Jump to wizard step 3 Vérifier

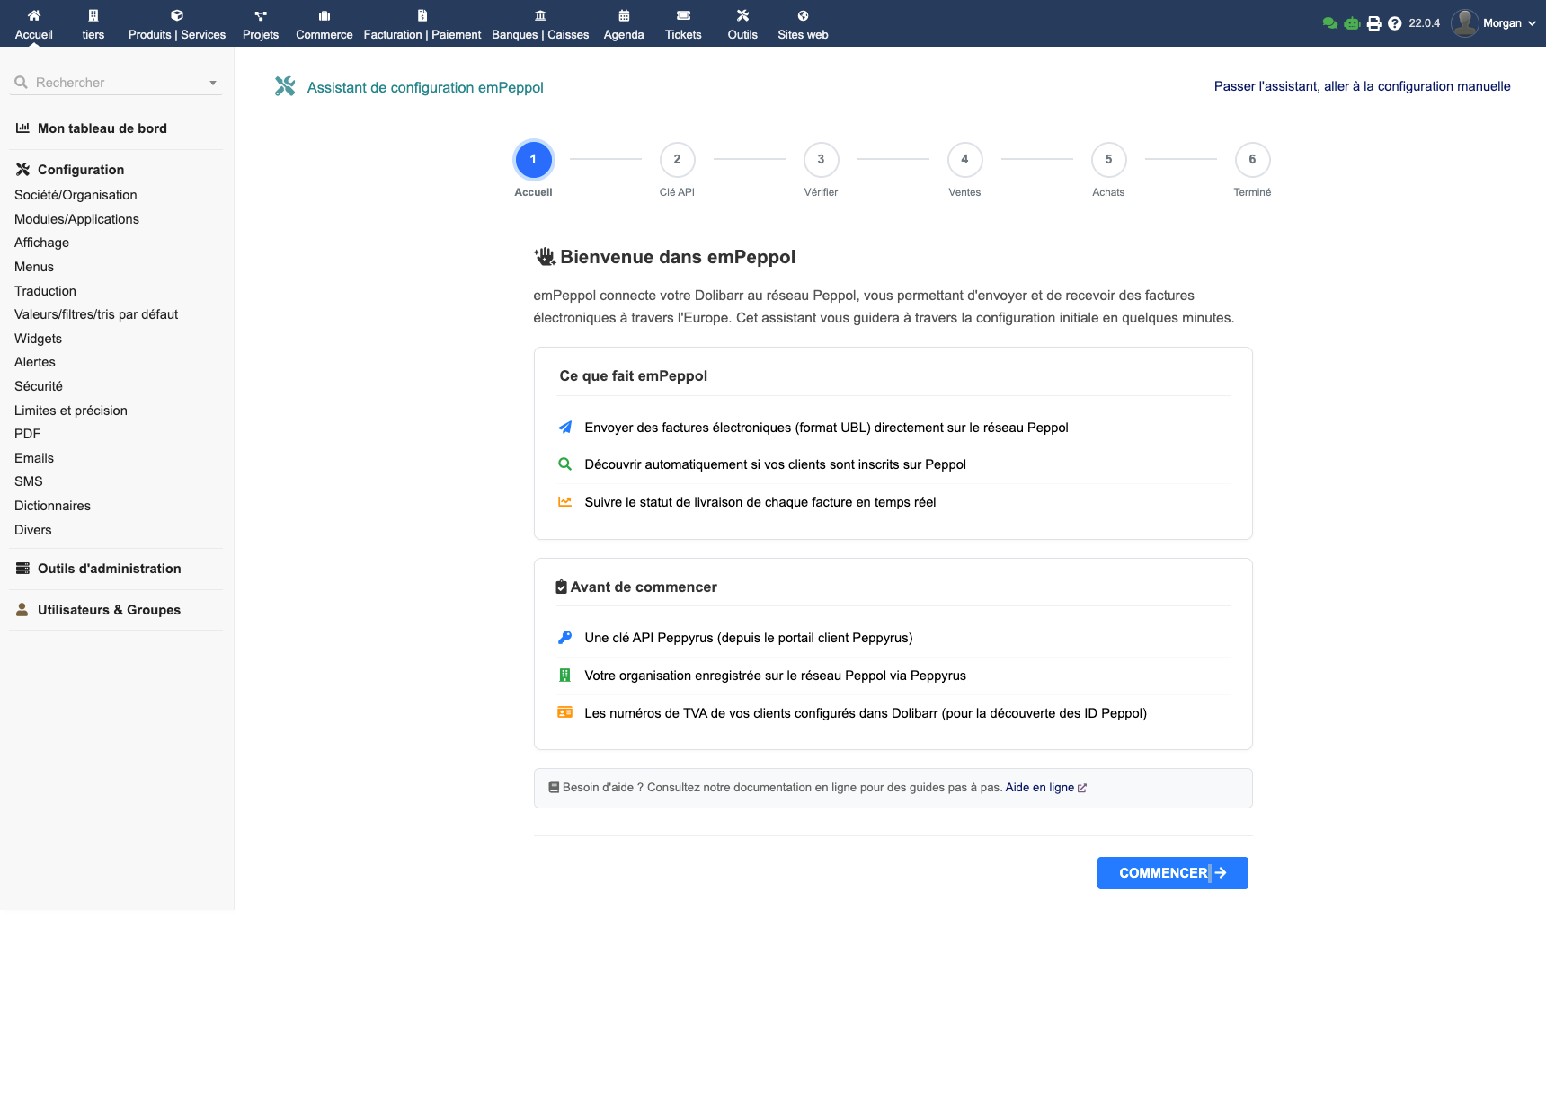pyautogui.click(x=821, y=160)
